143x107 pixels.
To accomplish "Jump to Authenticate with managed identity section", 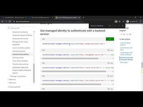I will tap(127, 59).
